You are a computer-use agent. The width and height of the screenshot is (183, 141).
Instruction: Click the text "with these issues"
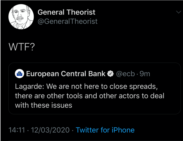(x=44, y=105)
